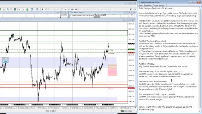Viewport: 202px width, 114px height.
Task: Click the D1 Low chart label
Action: [x=111, y=89]
